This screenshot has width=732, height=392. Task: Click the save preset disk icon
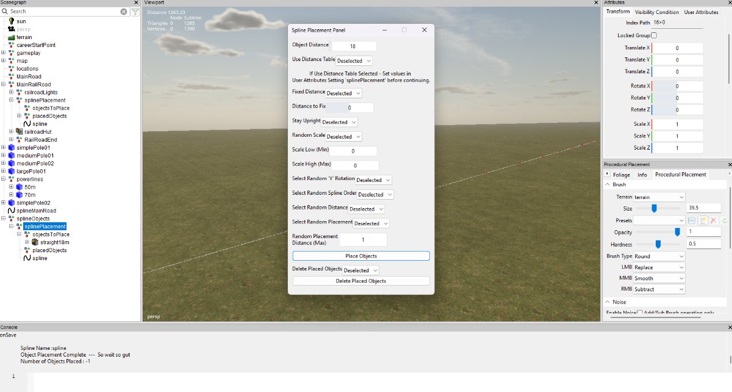pos(692,220)
